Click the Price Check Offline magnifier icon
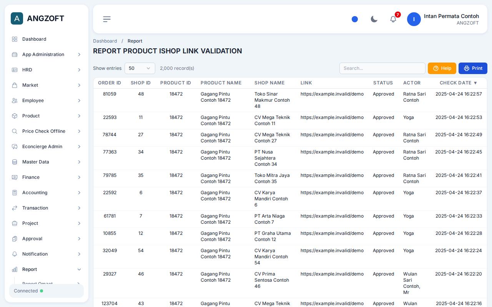Screen dimensions: 492x307 [15, 131]
